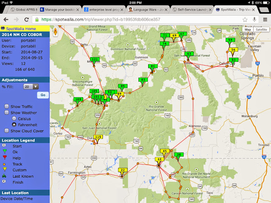
Task: Go back using the browser back arrow
Action: pyautogui.click(x=6, y=19)
